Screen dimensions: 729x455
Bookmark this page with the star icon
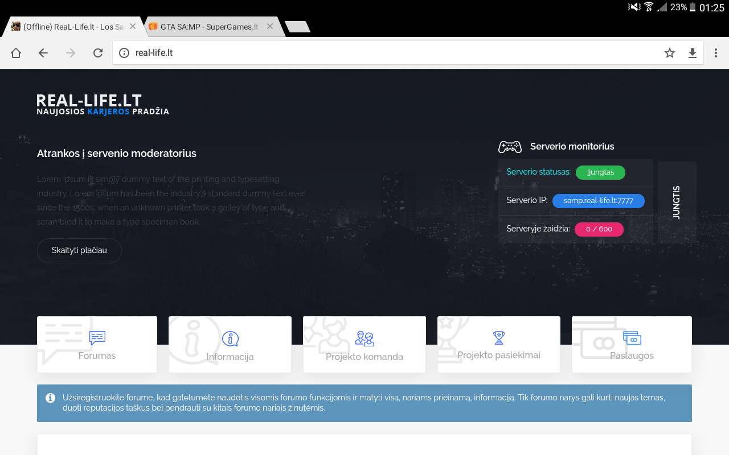(x=670, y=53)
